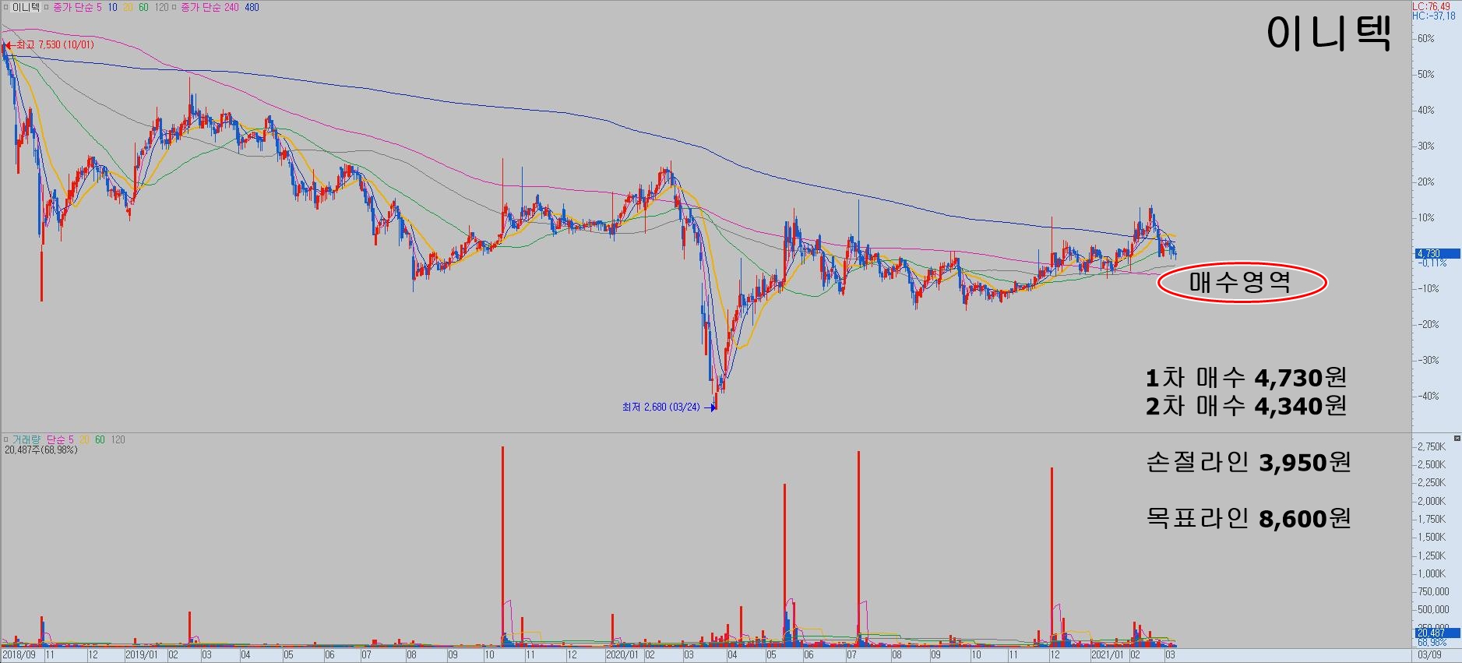Click the 2,000K mark on the volume axis
1462x663 pixels.
(x=1432, y=501)
